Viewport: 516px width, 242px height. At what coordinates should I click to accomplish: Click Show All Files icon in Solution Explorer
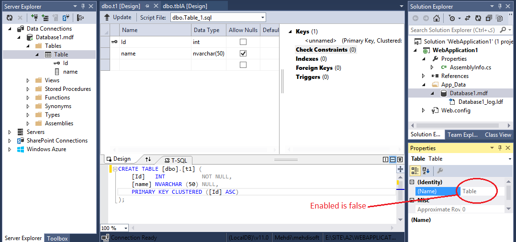click(x=500, y=18)
